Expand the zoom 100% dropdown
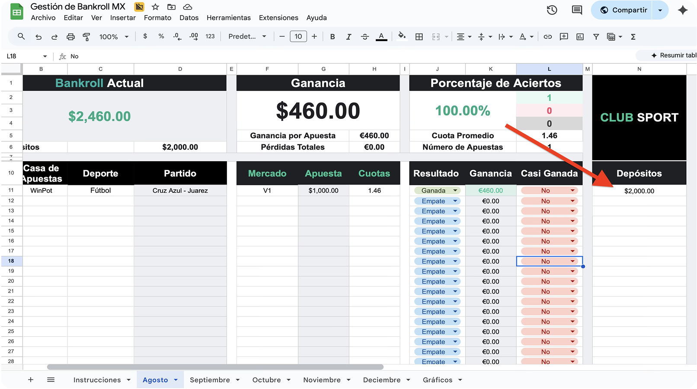The height and width of the screenshot is (389, 697). tap(114, 37)
